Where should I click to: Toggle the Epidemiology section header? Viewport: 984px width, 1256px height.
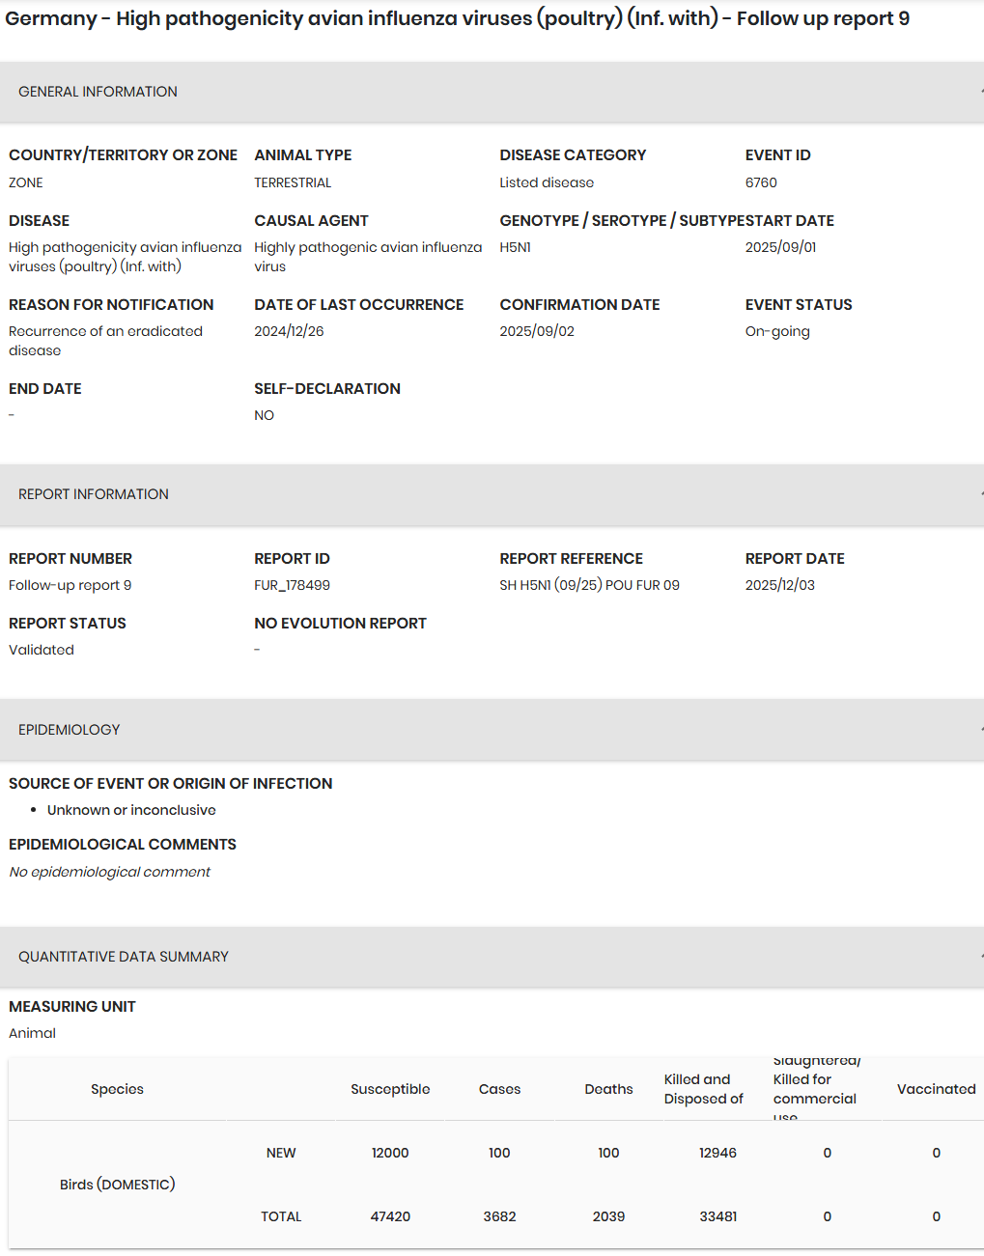click(492, 730)
